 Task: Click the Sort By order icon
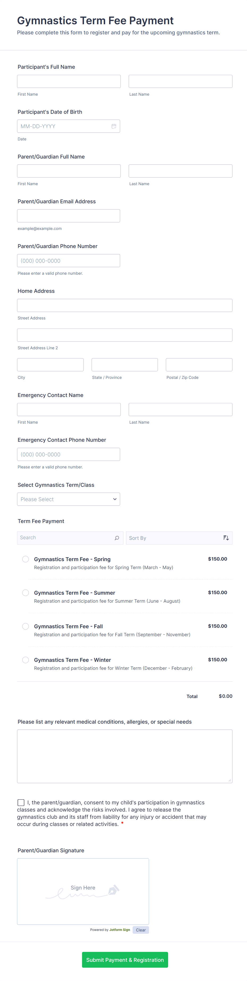pos(226,538)
